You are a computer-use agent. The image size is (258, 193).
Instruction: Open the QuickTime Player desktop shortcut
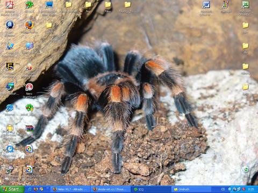click(x=10, y=152)
